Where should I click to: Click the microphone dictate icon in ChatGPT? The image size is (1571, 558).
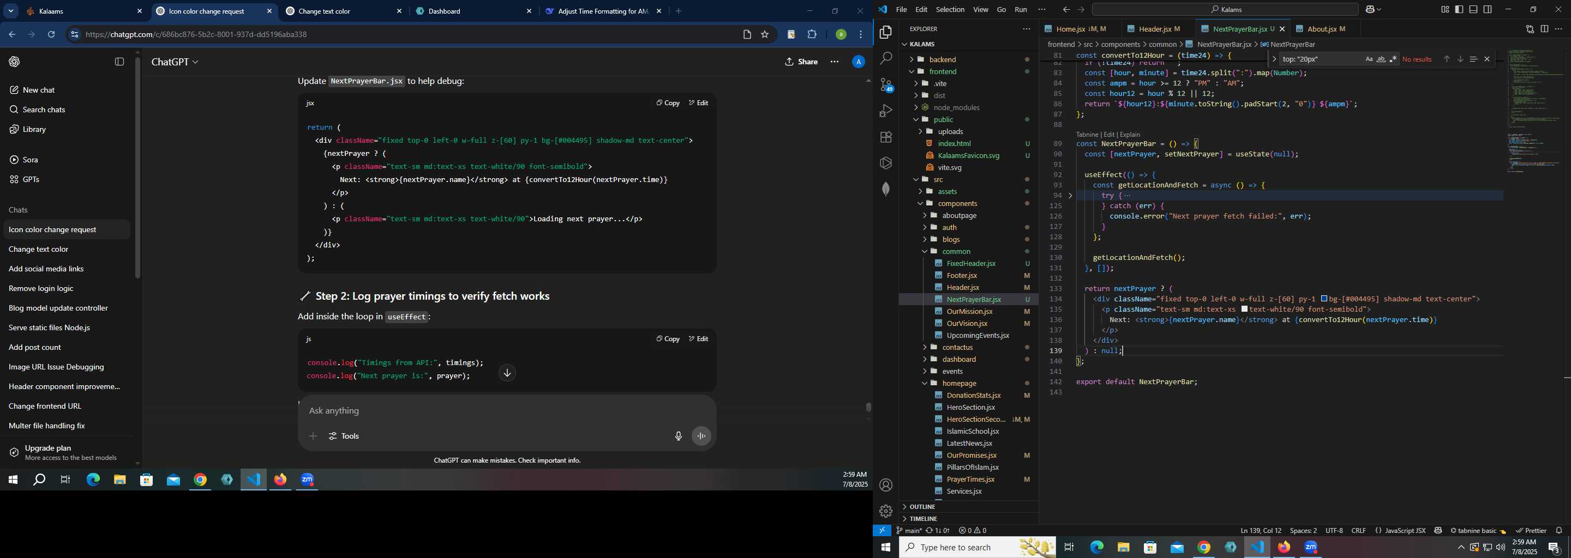[x=678, y=436]
